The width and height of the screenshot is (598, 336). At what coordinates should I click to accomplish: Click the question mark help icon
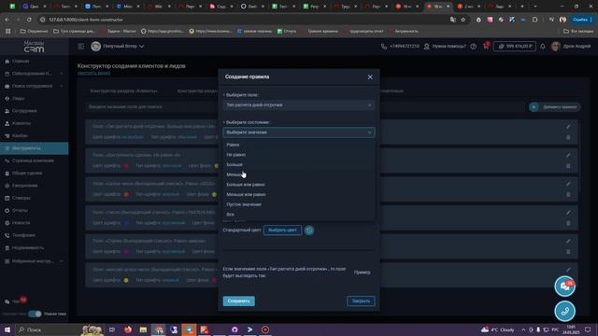[x=474, y=47]
